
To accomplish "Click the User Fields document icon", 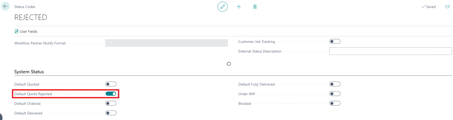I will [x=17, y=31].
